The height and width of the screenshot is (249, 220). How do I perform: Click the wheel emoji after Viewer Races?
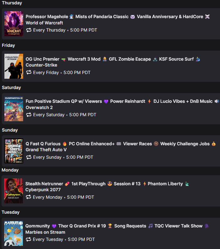coord(156,144)
